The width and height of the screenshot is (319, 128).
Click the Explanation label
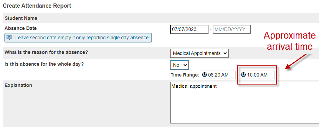[x=18, y=85]
